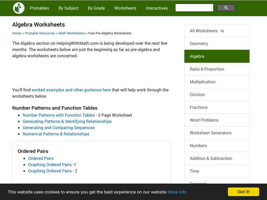The image size is (267, 200).
Task: Select Geometry in the sidebar list
Action: click(199, 44)
